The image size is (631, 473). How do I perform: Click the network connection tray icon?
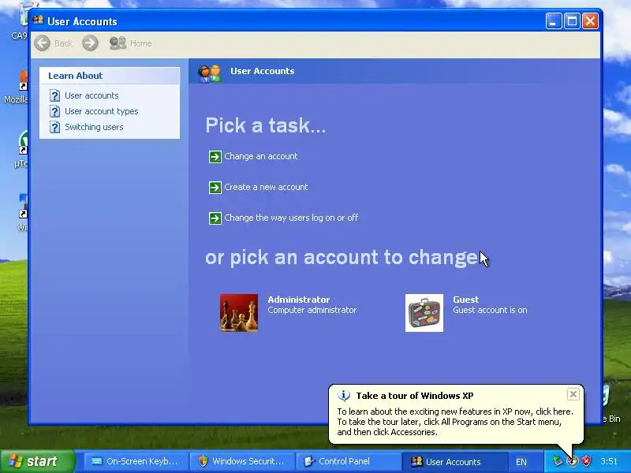[x=557, y=461]
